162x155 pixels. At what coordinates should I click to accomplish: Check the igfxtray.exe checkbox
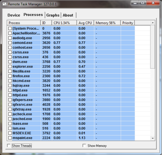[x=10, y=109]
